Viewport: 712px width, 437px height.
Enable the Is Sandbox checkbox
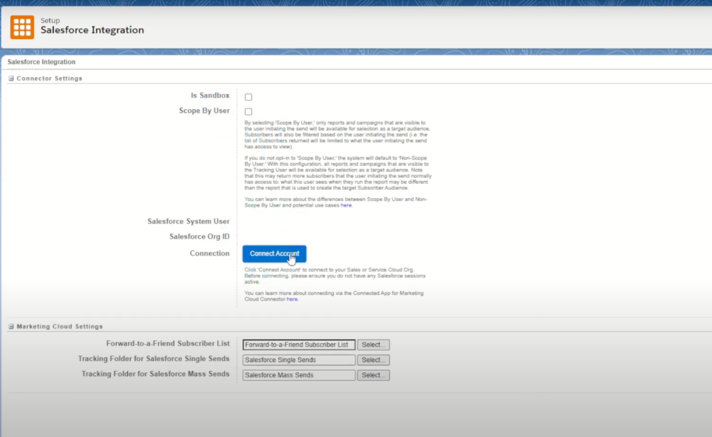pos(248,97)
